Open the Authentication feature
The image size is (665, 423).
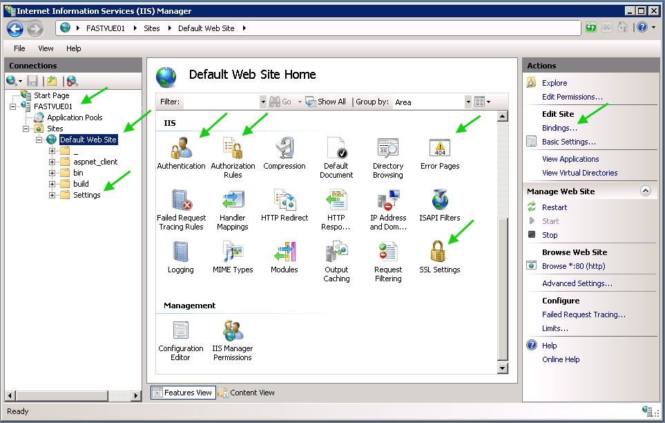[x=181, y=153]
